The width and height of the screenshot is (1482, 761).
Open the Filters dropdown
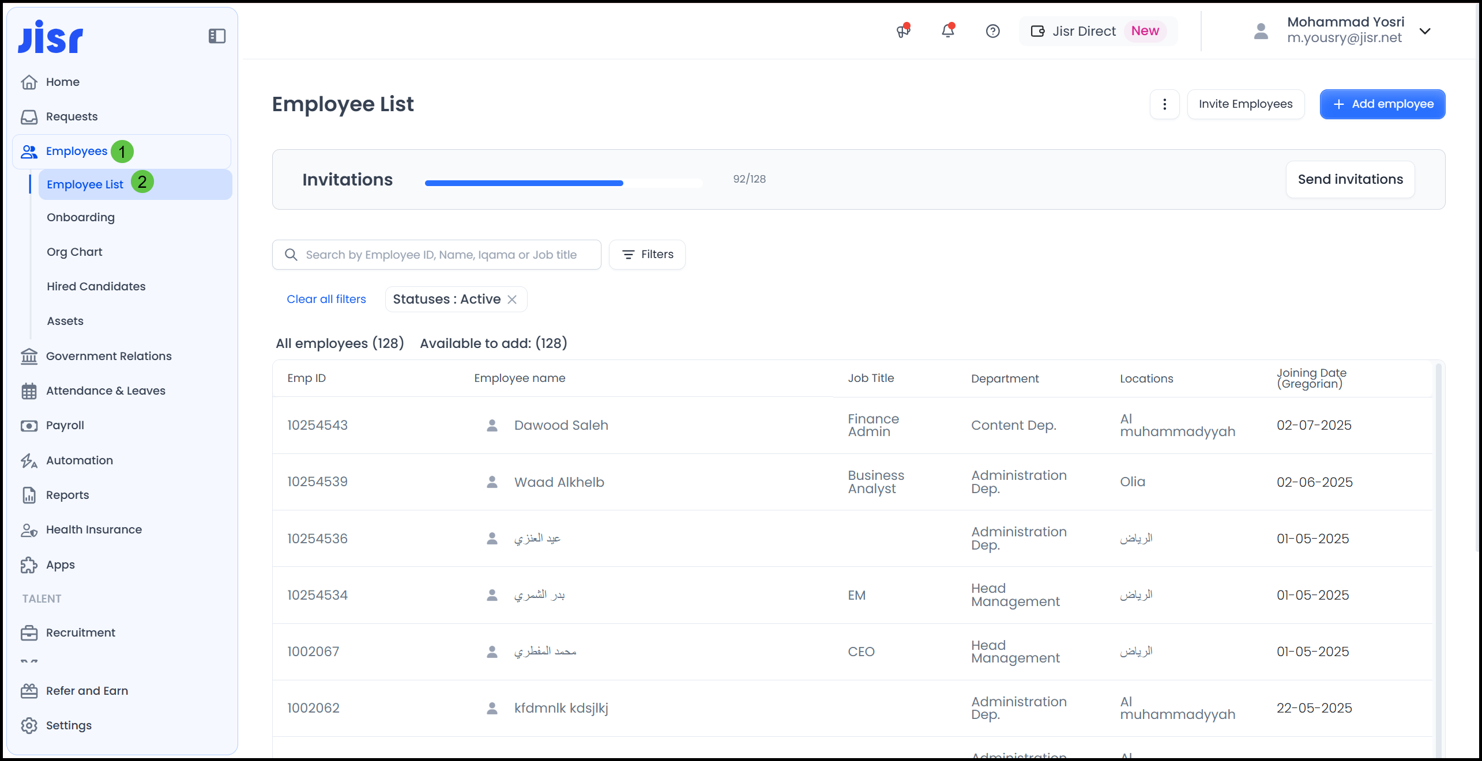647,255
